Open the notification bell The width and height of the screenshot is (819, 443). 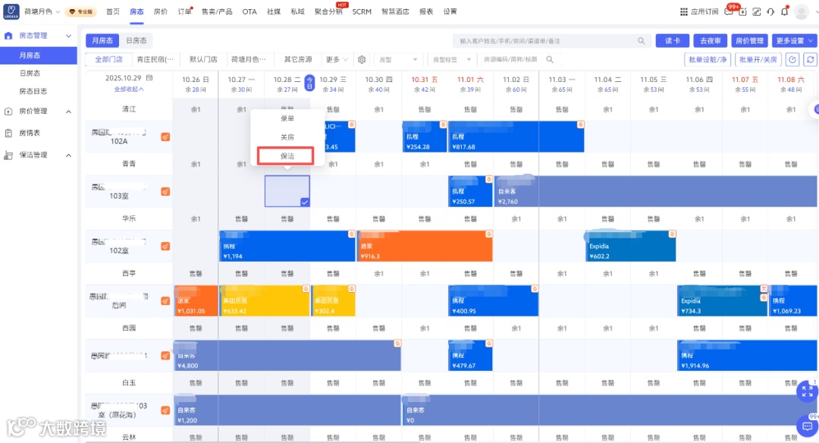point(785,11)
